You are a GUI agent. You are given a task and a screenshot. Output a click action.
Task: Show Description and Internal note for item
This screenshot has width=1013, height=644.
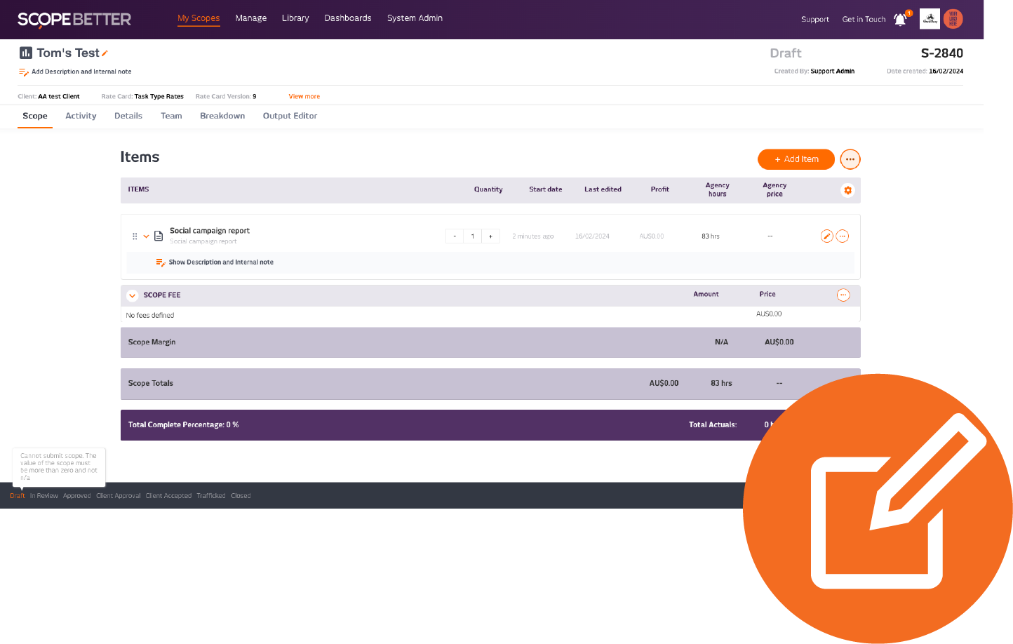[x=220, y=262]
